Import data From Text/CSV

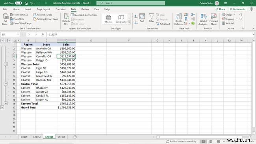(19, 15)
